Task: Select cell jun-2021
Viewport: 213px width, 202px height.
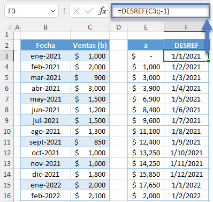Action: pos(45,110)
